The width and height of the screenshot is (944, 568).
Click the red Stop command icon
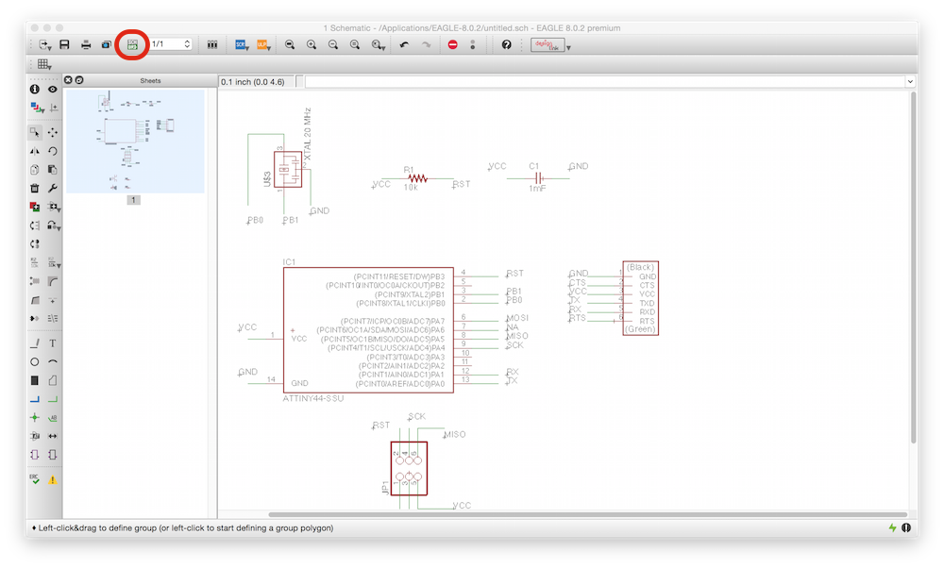coord(453,44)
